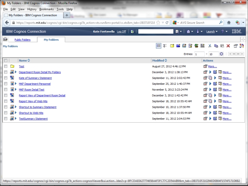Run MKF Department Personnel with play icon
248x186 pixels.
click(x=210, y=84)
